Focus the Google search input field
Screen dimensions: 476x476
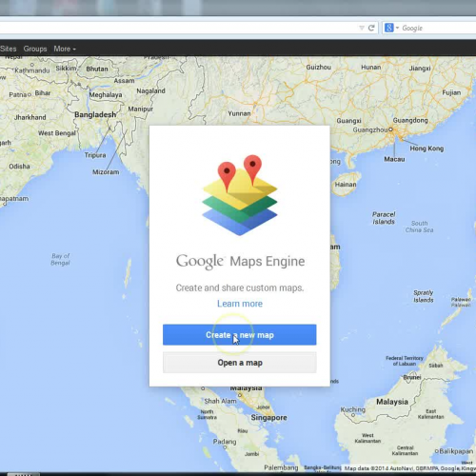(438, 28)
